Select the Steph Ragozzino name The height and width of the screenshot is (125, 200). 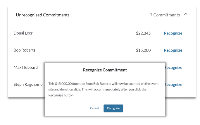pos(28,84)
